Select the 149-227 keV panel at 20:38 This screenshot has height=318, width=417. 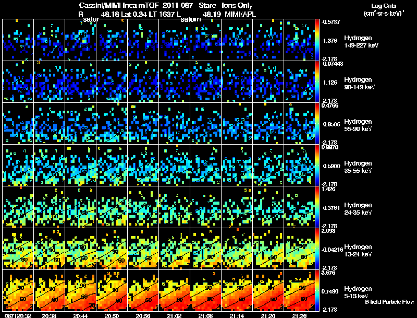click(50, 40)
